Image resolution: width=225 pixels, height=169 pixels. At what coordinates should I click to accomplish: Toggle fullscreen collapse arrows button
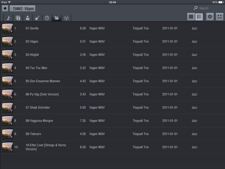pyautogui.click(x=219, y=17)
